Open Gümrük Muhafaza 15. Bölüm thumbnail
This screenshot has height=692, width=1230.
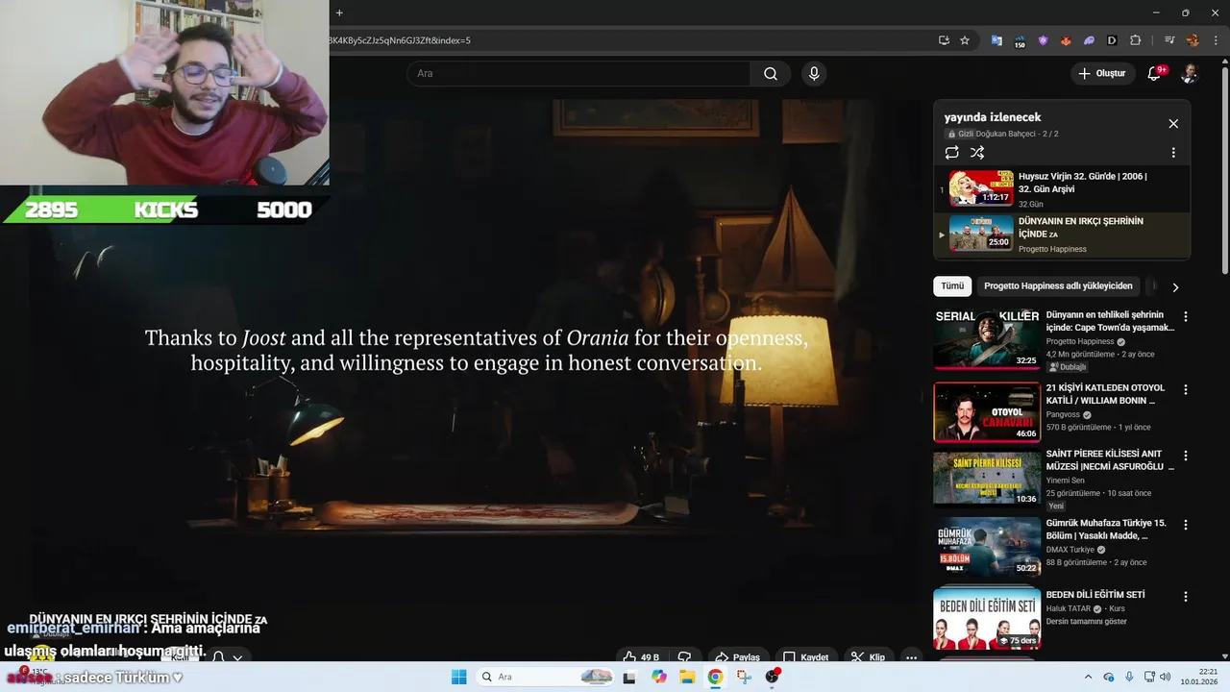coord(987,547)
